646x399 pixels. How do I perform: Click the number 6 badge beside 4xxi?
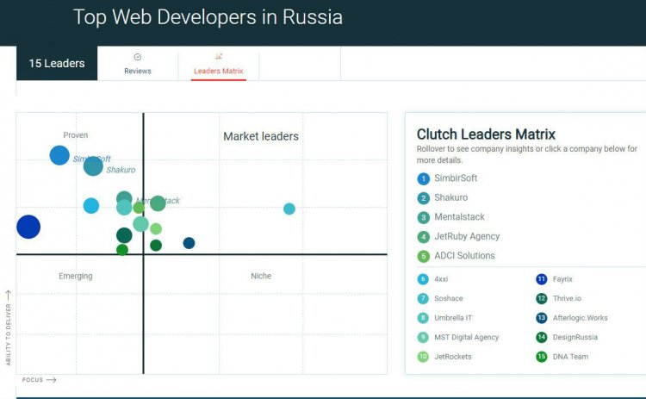pos(423,279)
